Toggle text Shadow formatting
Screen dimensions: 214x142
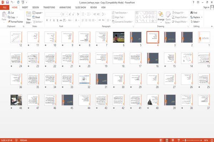pyautogui.click(x=57, y=20)
